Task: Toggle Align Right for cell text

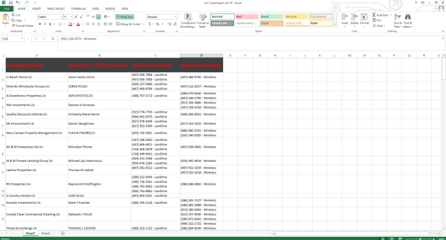Action: 98,24
